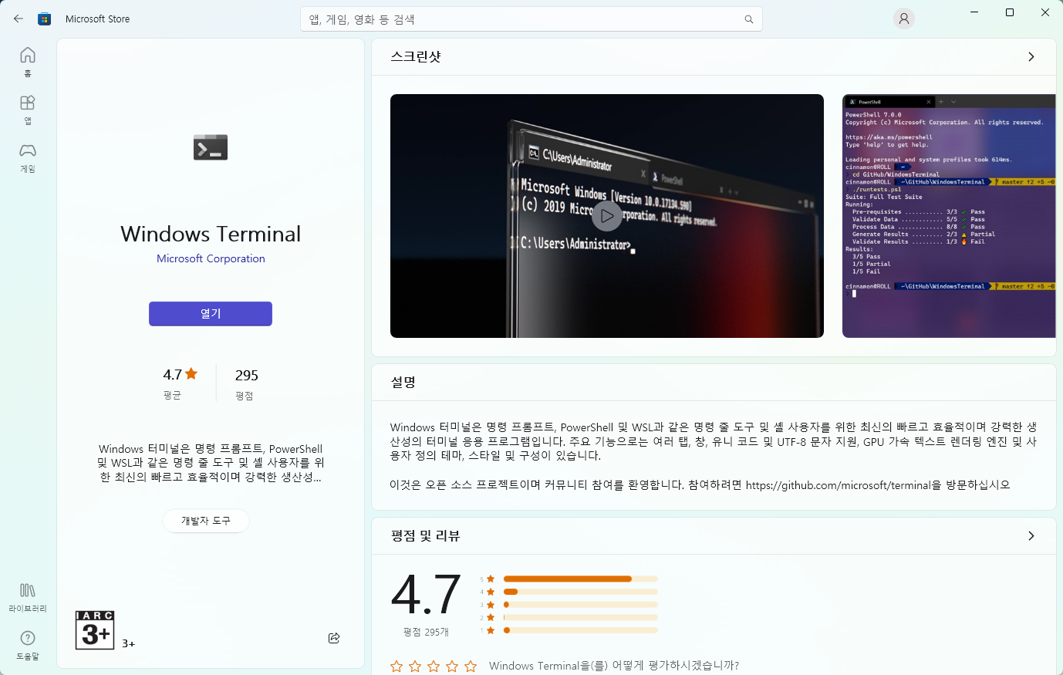Click the 2-star rating bar
This screenshot has width=1063, height=675.
click(580, 617)
